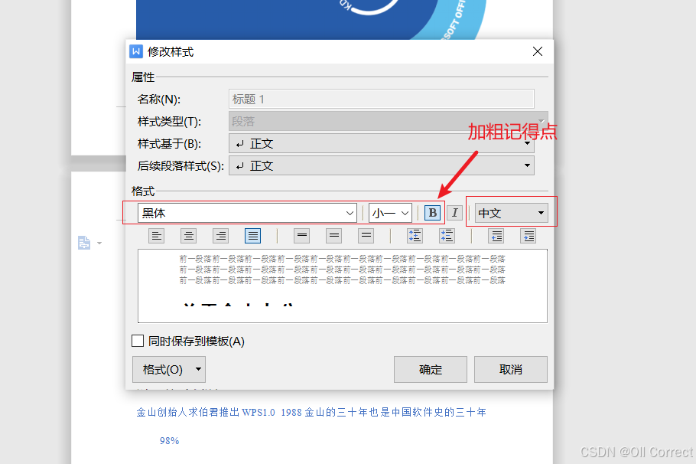The width and height of the screenshot is (696, 464).
Task: Click the 名称 field with 标题 1
Action: coord(382,99)
